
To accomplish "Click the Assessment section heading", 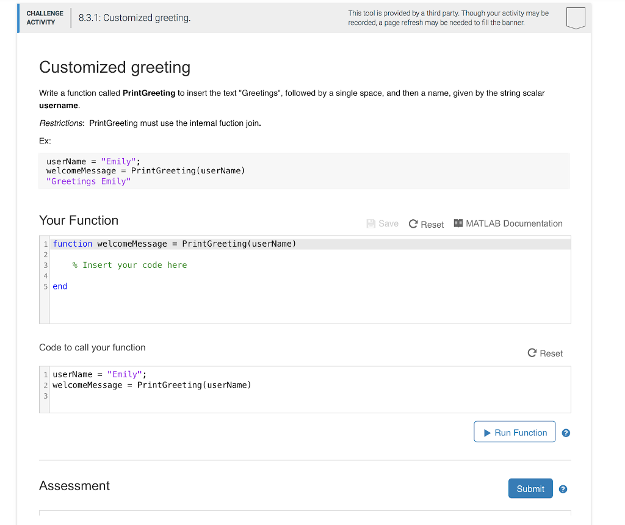I will [74, 486].
